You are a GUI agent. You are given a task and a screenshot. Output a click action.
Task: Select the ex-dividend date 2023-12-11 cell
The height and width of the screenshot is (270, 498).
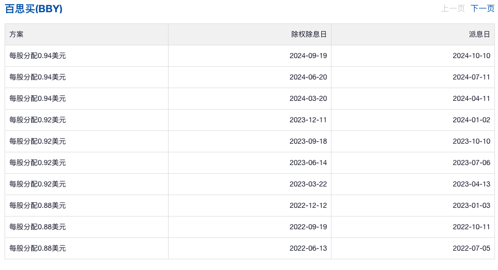tap(250, 120)
